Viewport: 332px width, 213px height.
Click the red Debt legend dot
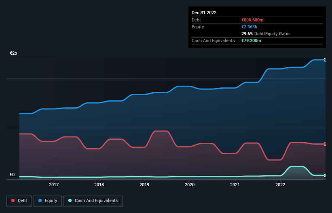click(x=13, y=200)
